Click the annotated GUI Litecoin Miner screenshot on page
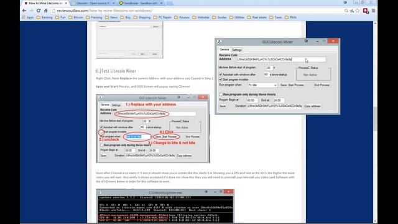Screen dimensions: 398x224 pyautogui.click(x=153, y=129)
